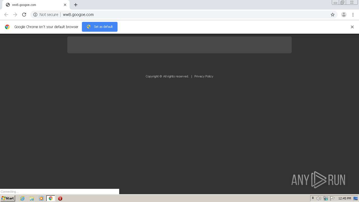Click the Show desktop button
The width and height of the screenshot is (359, 202).
click(356, 198)
